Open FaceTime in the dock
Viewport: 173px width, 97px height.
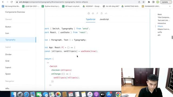click(39, 94)
